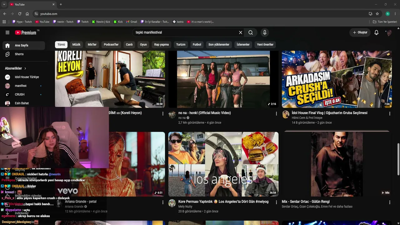Viewport: 400px width, 225px height.
Task: Click the search magnifier button
Action: (251, 32)
